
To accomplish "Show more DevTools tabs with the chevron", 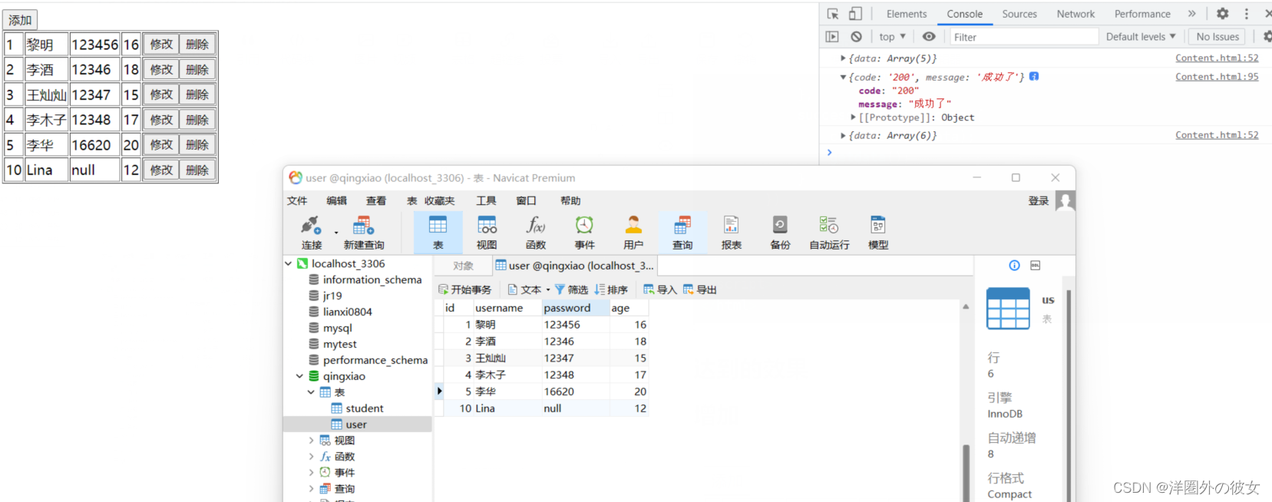I will (1192, 14).
